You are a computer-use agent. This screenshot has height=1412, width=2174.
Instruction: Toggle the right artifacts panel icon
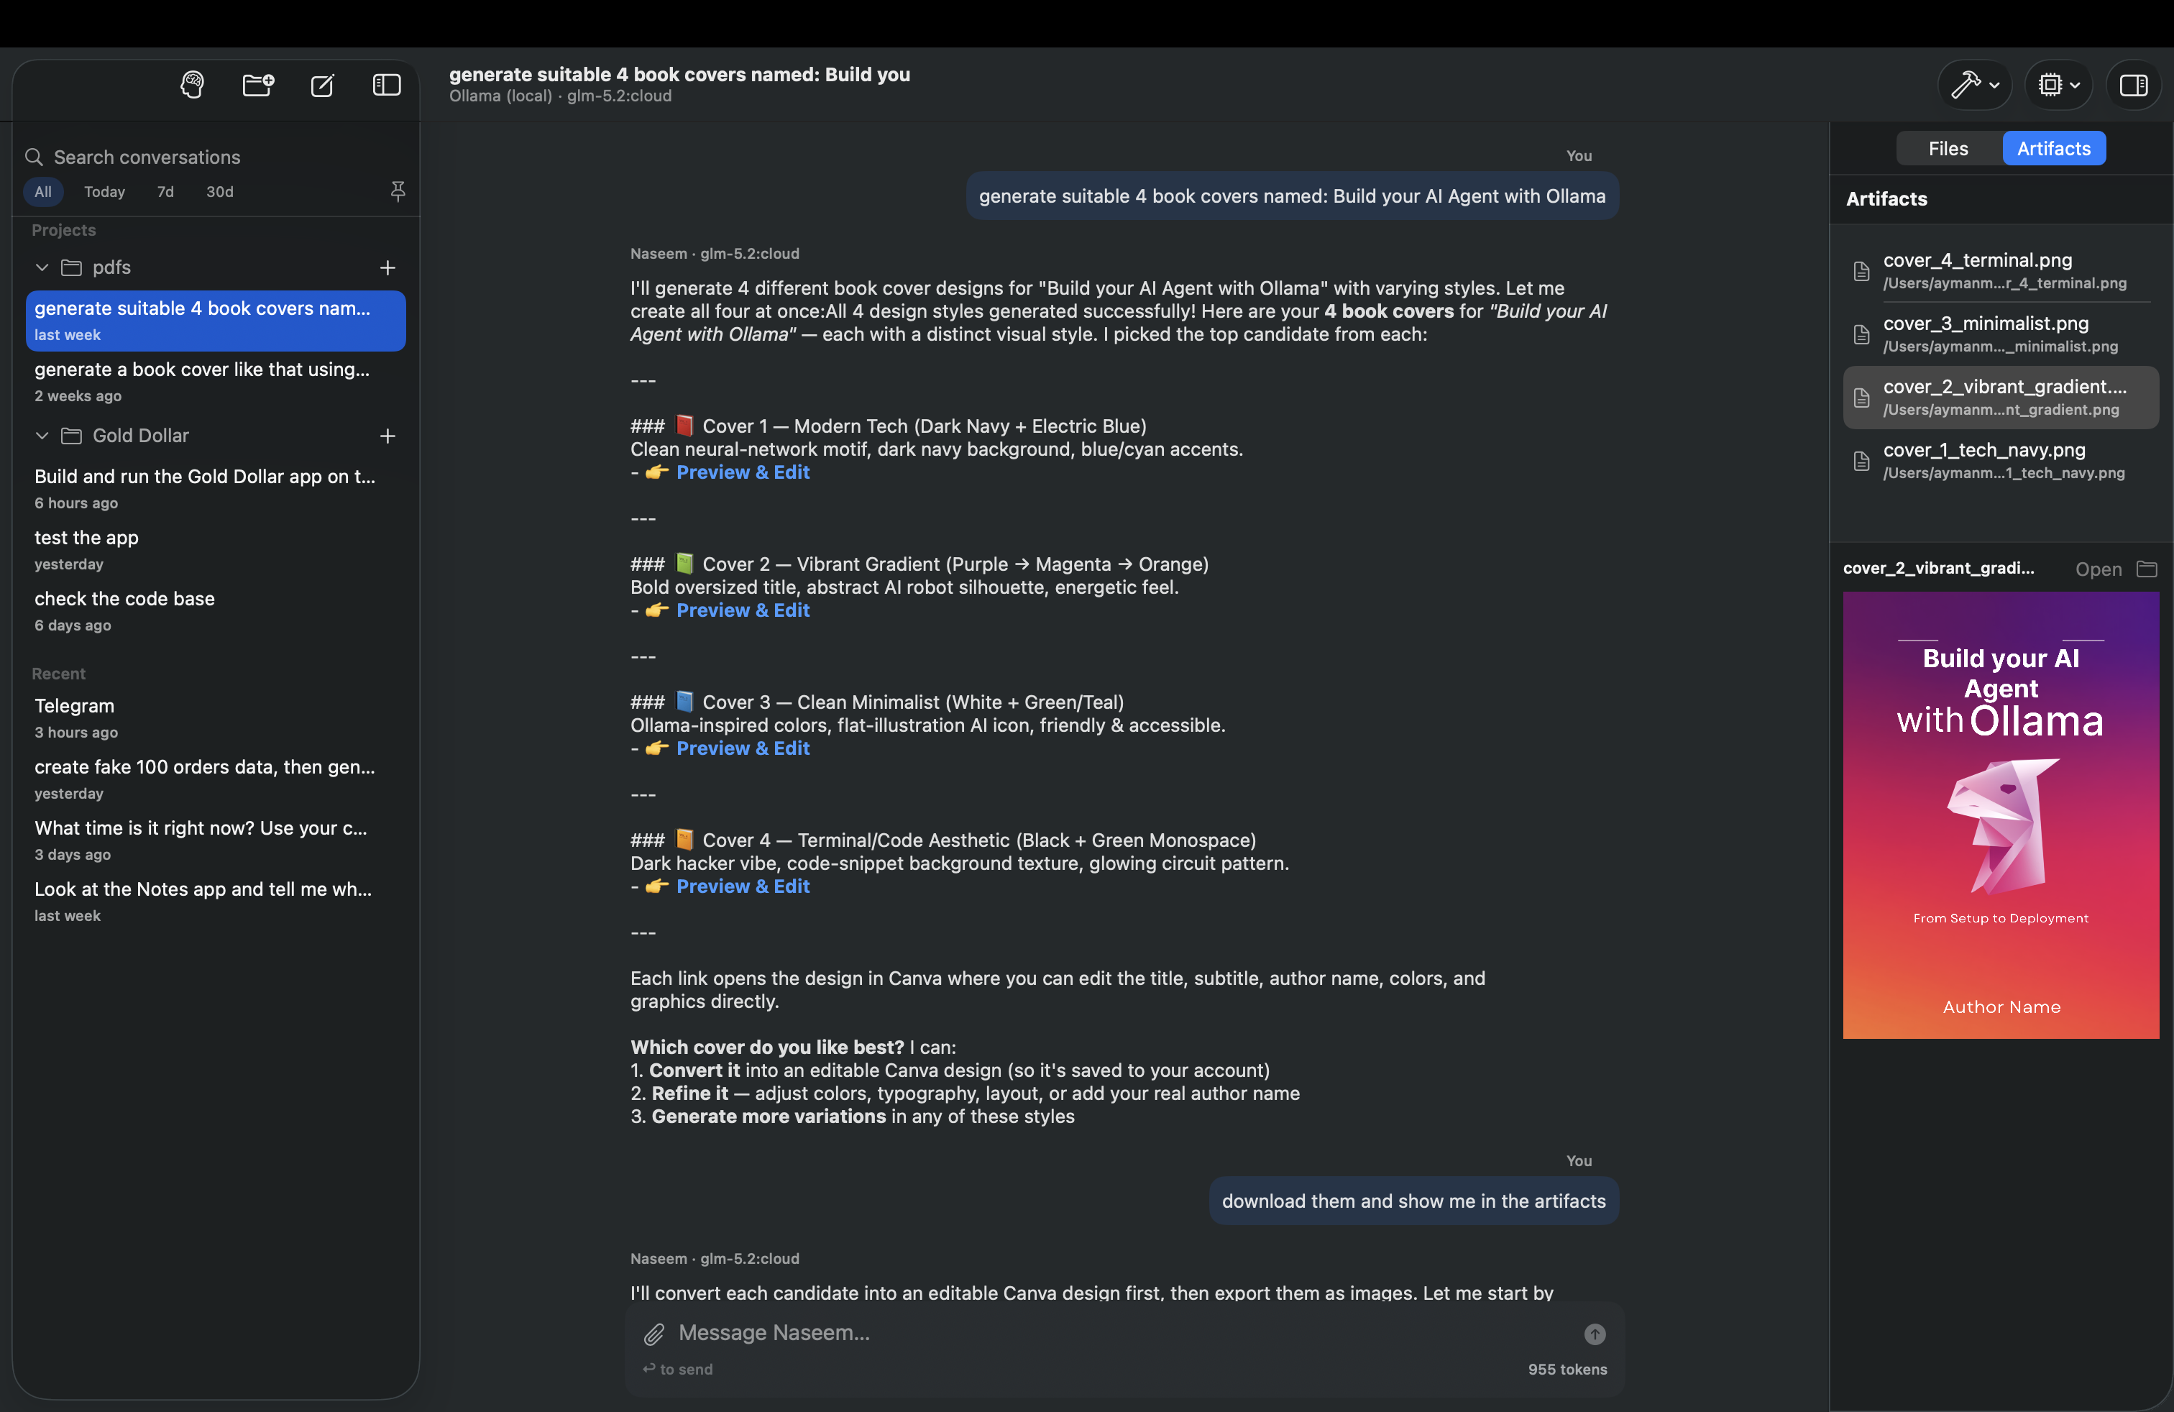[2134, 85]
